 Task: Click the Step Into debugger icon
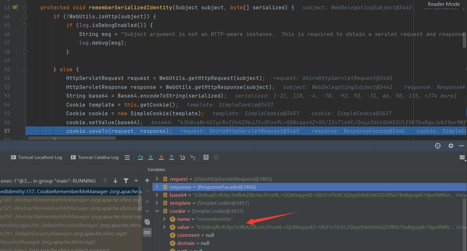pos(151,157)
